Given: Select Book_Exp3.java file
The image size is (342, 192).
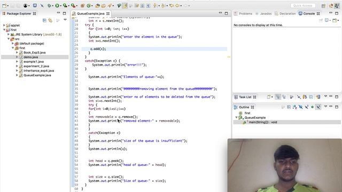Looking at the screenshot, I should pyautogui.click(x=34, y=52).
